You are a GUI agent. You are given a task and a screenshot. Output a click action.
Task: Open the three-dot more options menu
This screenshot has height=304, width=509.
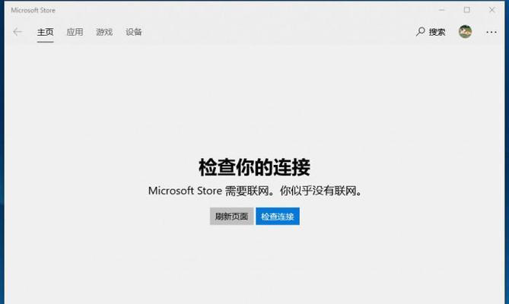point(492,32)
